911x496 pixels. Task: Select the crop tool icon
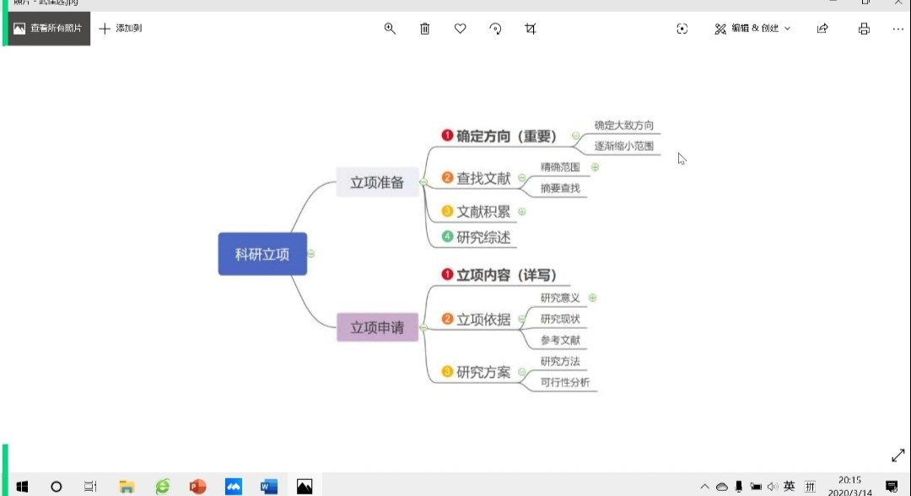click(x=531, y=29)
